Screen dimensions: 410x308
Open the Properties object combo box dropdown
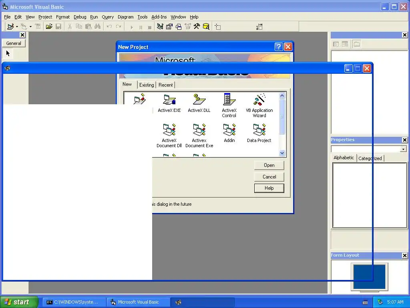click(403, 149)
